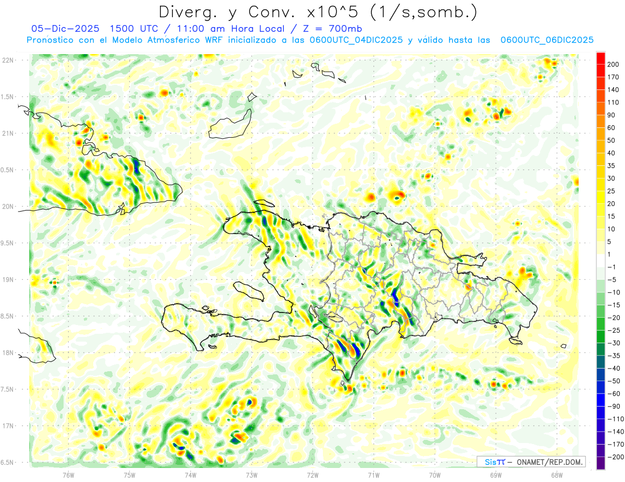625x482 pixels.
Task: Click the 'Z = 700mb' level text
Action: [331, 29]
